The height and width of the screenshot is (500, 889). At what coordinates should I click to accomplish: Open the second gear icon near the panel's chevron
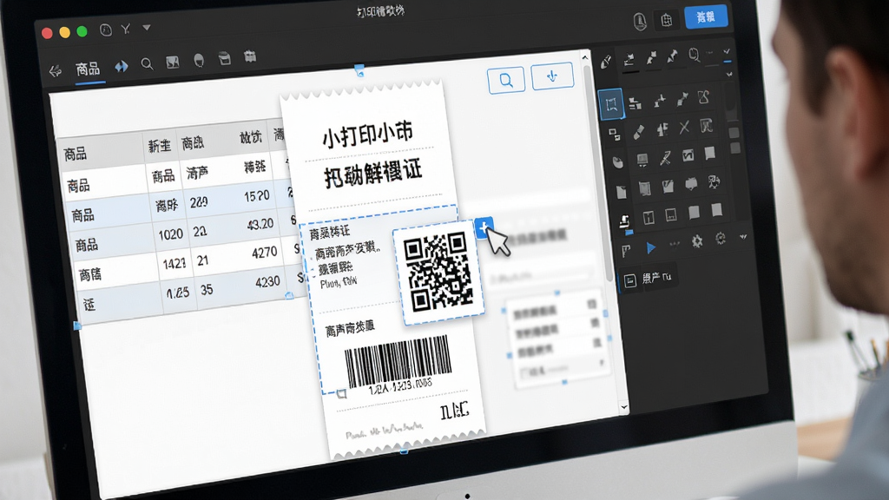coord(720,239)
